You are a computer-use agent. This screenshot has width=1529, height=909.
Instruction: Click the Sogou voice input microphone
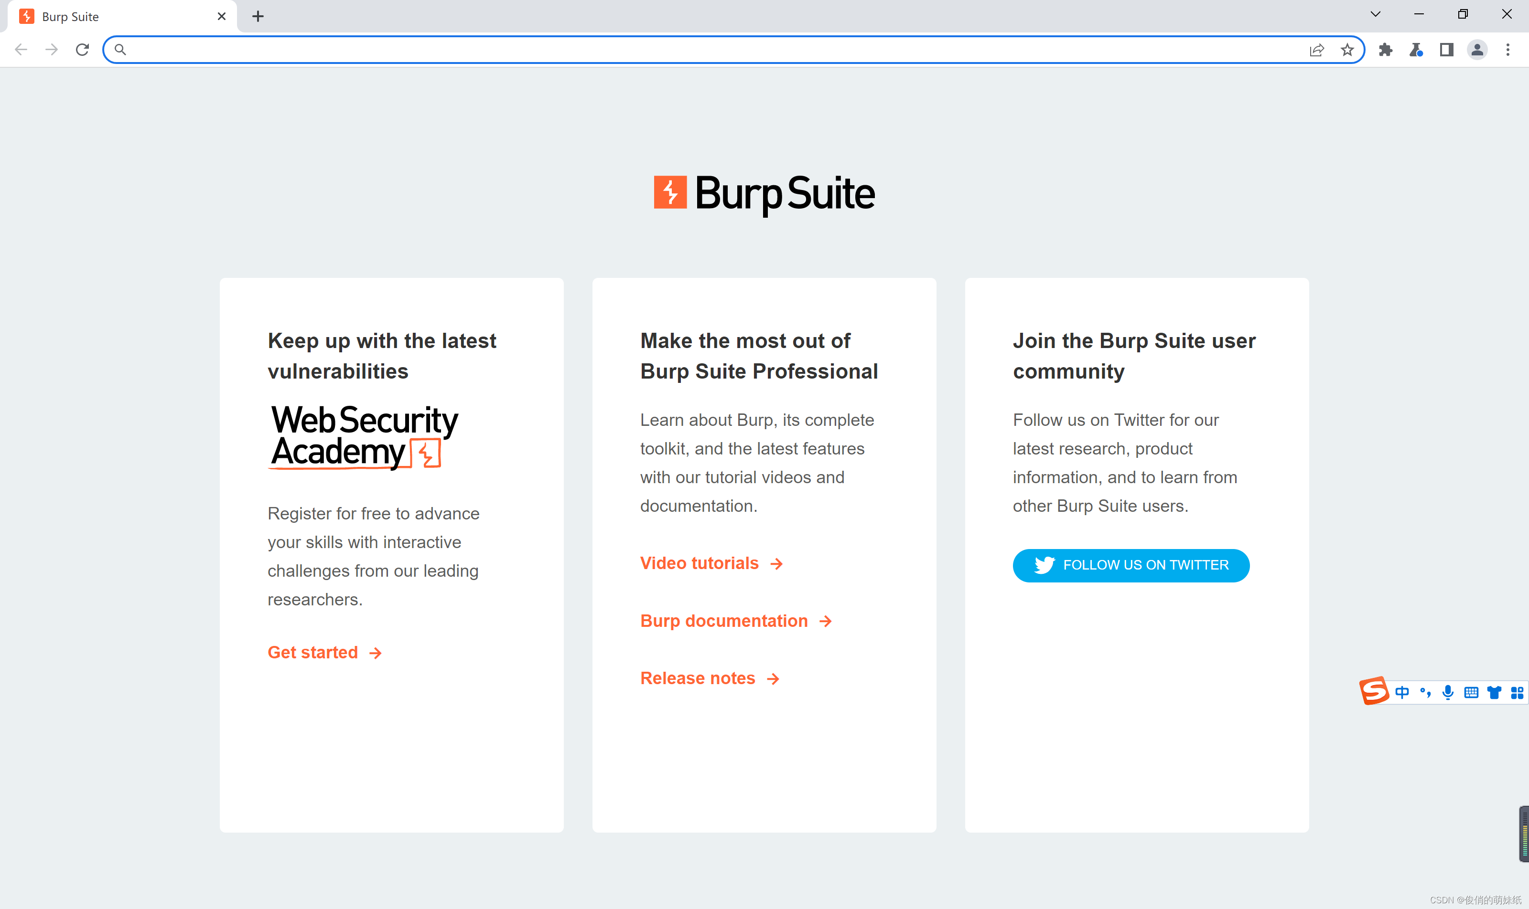point(1448,693)
